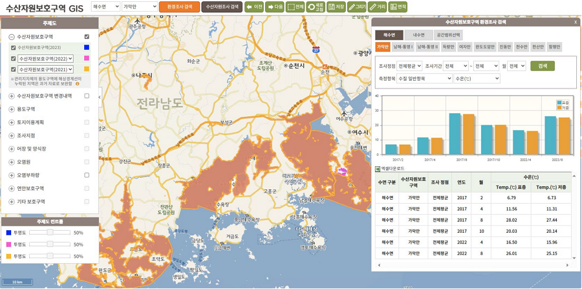The width and height of the screenshot is (582, 289).
Task: Enable the 오염부하량 checkbox
Action: (x=87, y=175)
